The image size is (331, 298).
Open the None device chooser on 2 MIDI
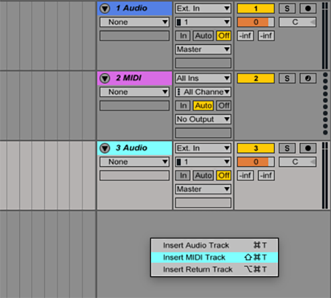pos(134,92)
